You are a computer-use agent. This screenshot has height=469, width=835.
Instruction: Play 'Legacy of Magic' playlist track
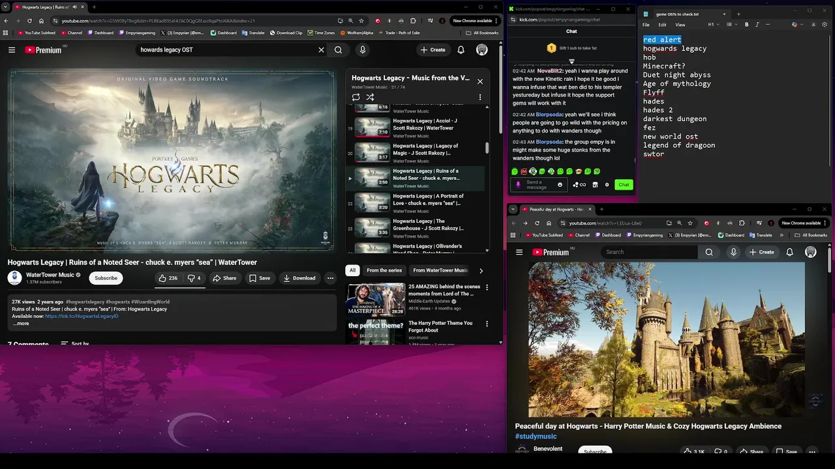click(x=416, y=152)
